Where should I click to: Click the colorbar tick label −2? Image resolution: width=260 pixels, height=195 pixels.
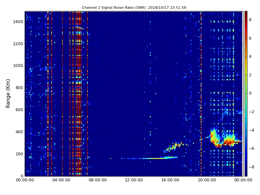coord(251,112)
